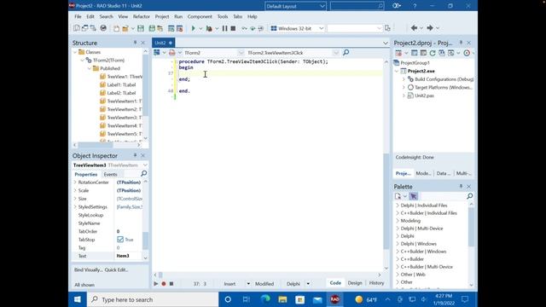546x307 pixels.
Task: Click the Bind Visually... link
Action: click(89, 269)
